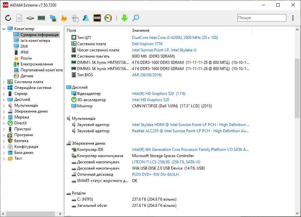This screenshot has height=217, width=301.
Task: Open the motherboard chip icon in toolbar
Action: pyautogui.click(x=30, y=18)
